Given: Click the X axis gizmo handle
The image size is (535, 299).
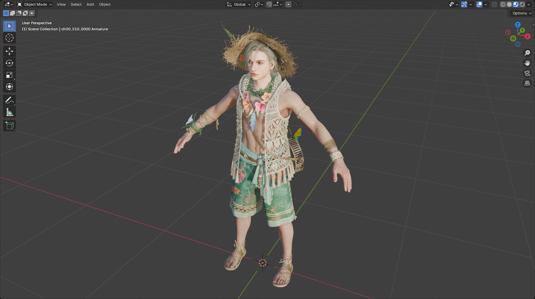Looking at the screenshot, I should 528,36.
